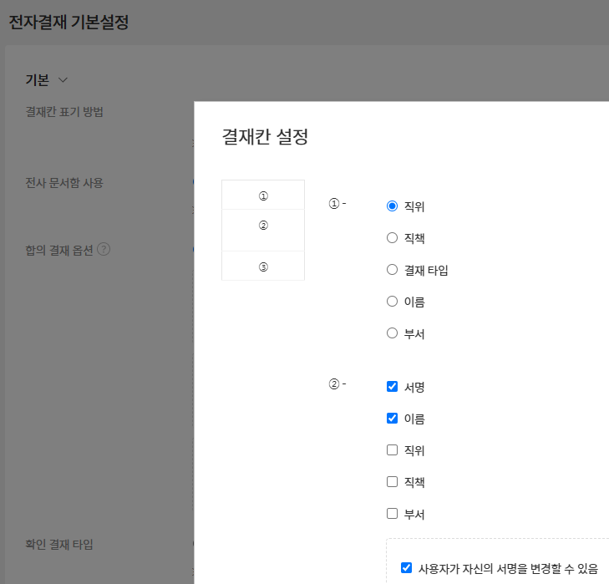
Task: Toggle 사용자가 자신의 서명을 변경할 수 있음 checkbox
Action: pyautogui.click(x=407, y=568)
